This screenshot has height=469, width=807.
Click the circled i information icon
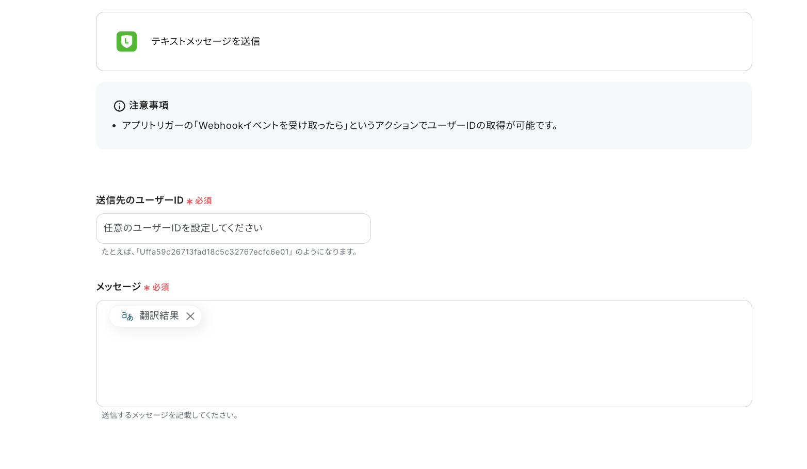click(119, 106)
